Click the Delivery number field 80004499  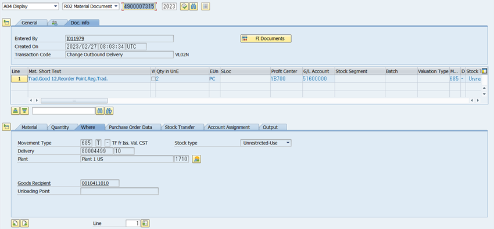tap(96, 151)
